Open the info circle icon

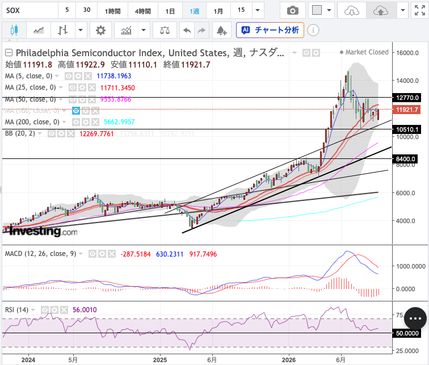click(313, 30)
